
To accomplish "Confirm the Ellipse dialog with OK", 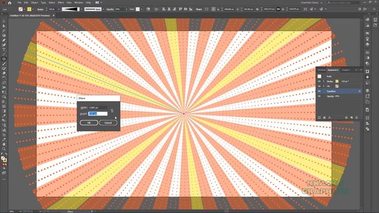I will [89, 122].
